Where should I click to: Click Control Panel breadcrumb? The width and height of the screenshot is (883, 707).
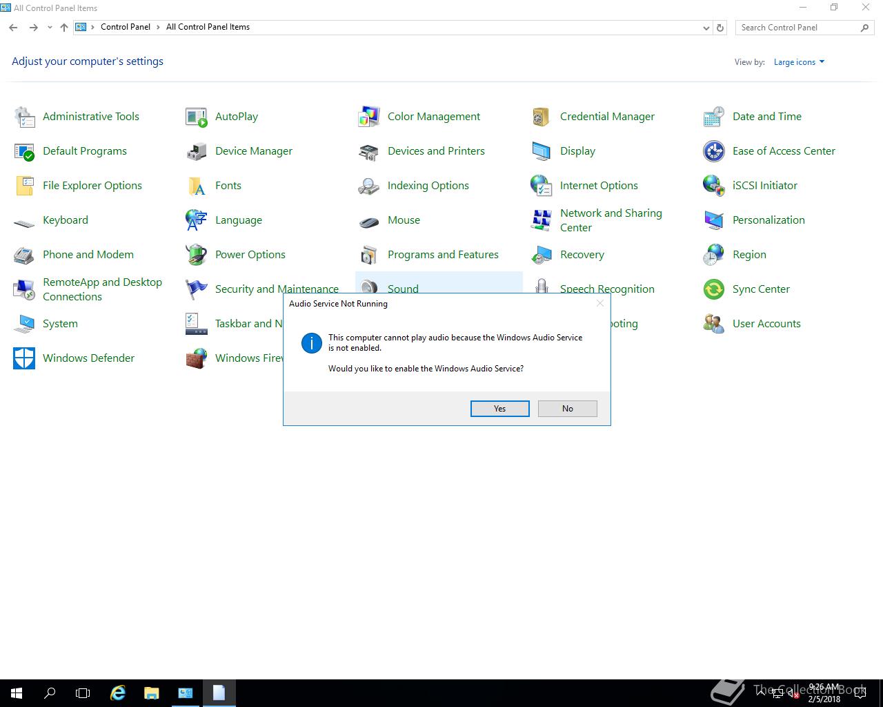tap(126, 27)
